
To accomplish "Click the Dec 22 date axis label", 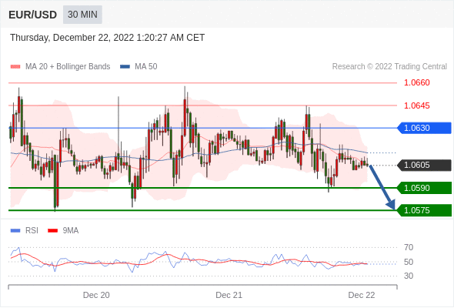I will click(x=362, y=295).
